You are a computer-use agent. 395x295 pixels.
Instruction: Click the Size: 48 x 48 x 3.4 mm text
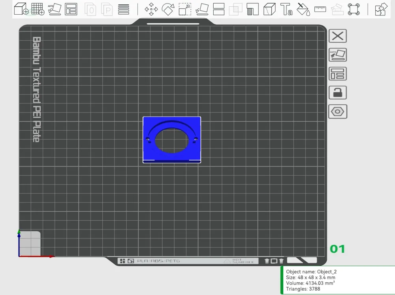(x=310, y=277)
